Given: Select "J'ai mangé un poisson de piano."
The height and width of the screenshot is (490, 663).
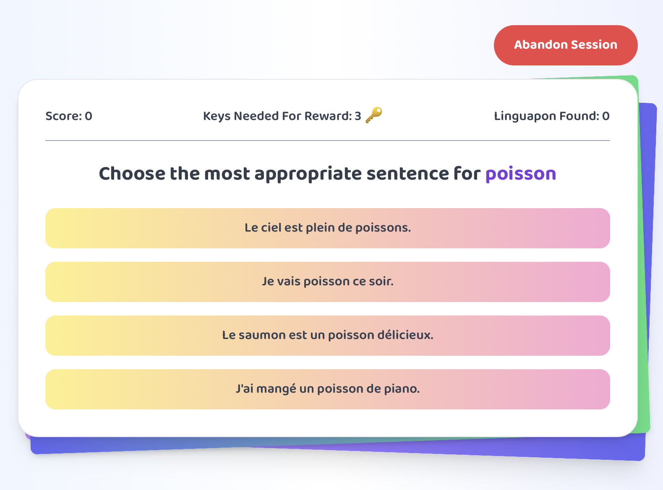Looking at the screenshot, I should tap(328, 389).
